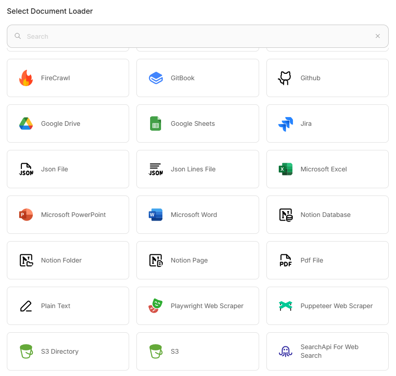Click the GitBook loader icon
The image size is (396, 376).
tap(156, 78)
